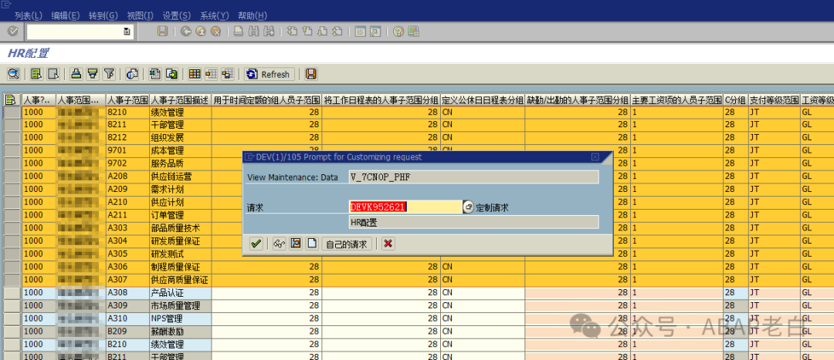Click the First Page icon
Image resolution: width=834 pixels, height=360 pixels.
pyautogui.click(x=292, y=32)
